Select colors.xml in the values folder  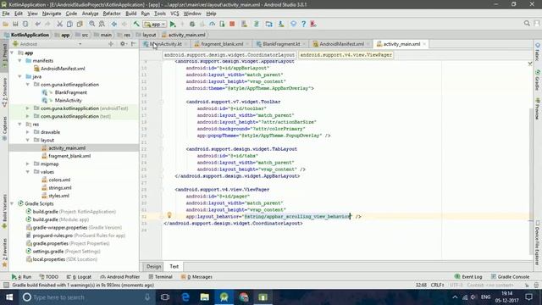59,180
